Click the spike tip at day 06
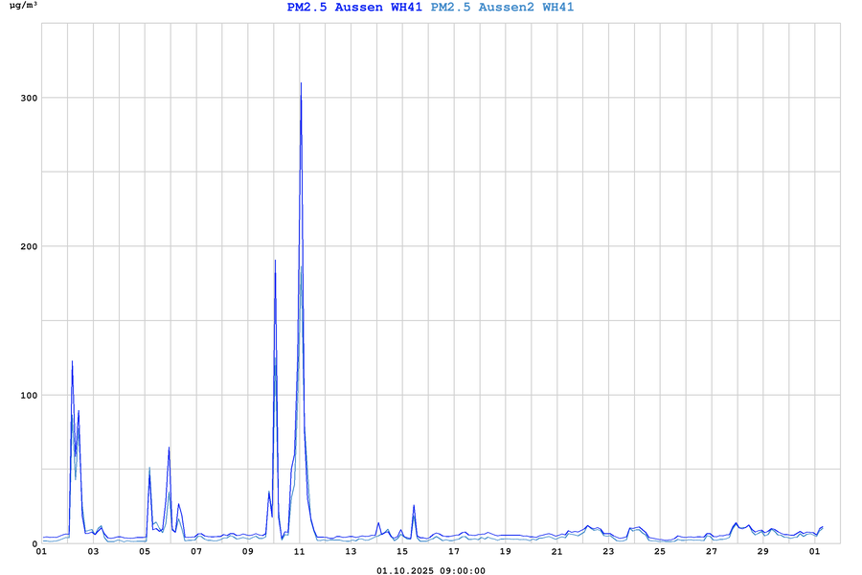862x575 pixels. coord(170,448)
